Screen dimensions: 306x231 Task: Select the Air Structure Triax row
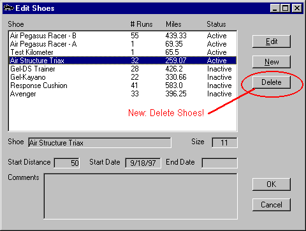click(x=122, y=61)
